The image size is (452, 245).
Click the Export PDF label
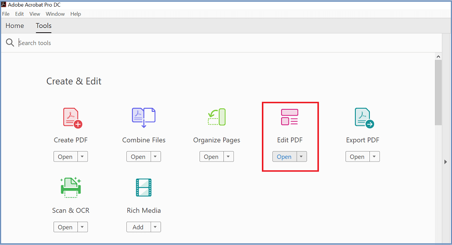[363, 140]
